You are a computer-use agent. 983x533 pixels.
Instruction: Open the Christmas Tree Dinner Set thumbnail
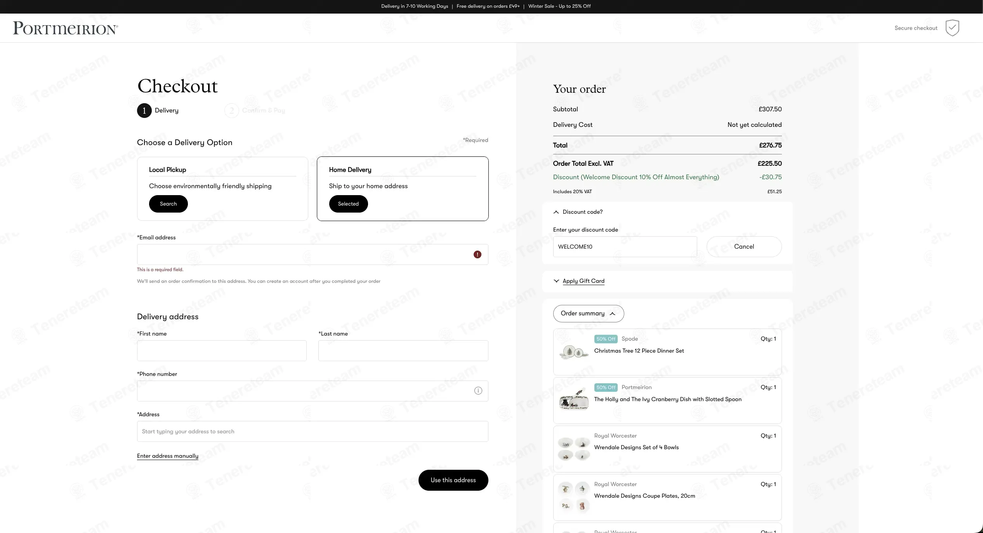[574, 352]
